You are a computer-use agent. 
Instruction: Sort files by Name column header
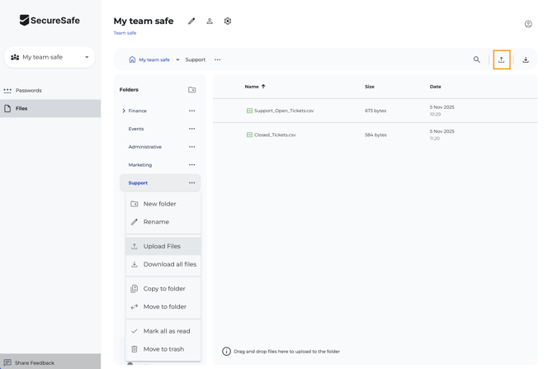tap(252, 87)
